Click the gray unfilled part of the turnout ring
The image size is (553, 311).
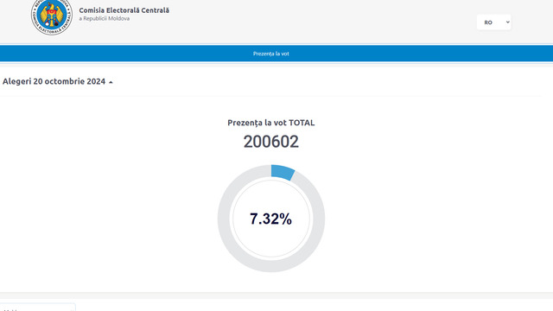coord(224,219)
